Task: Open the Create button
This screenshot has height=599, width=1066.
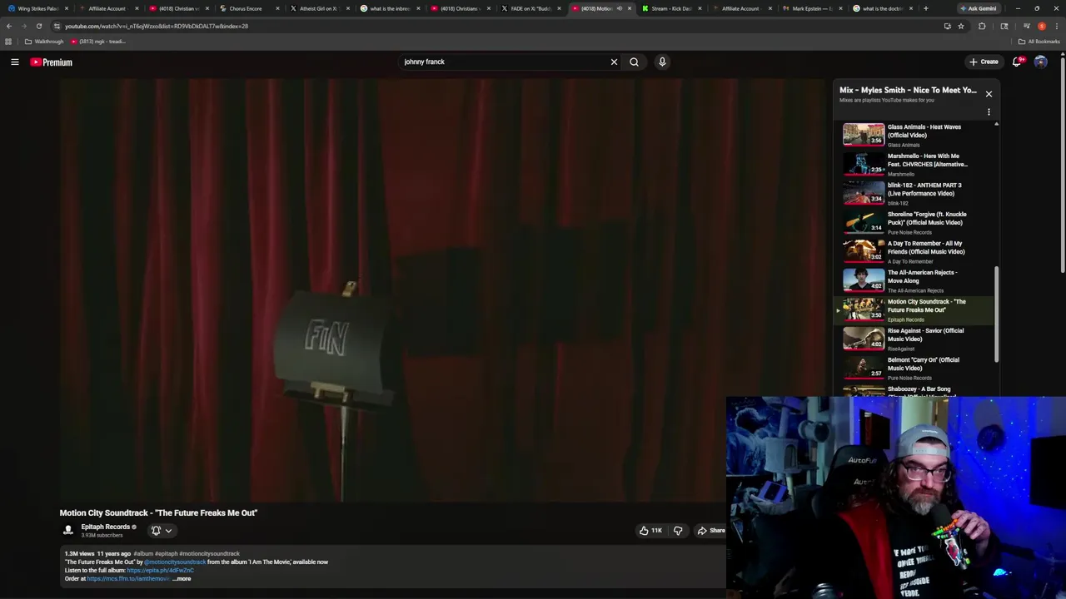Action: pyautogui.click(x=984, y=62)
